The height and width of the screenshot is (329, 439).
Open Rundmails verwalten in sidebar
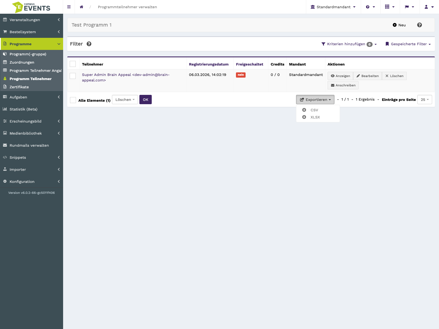(x=32, y=145)
